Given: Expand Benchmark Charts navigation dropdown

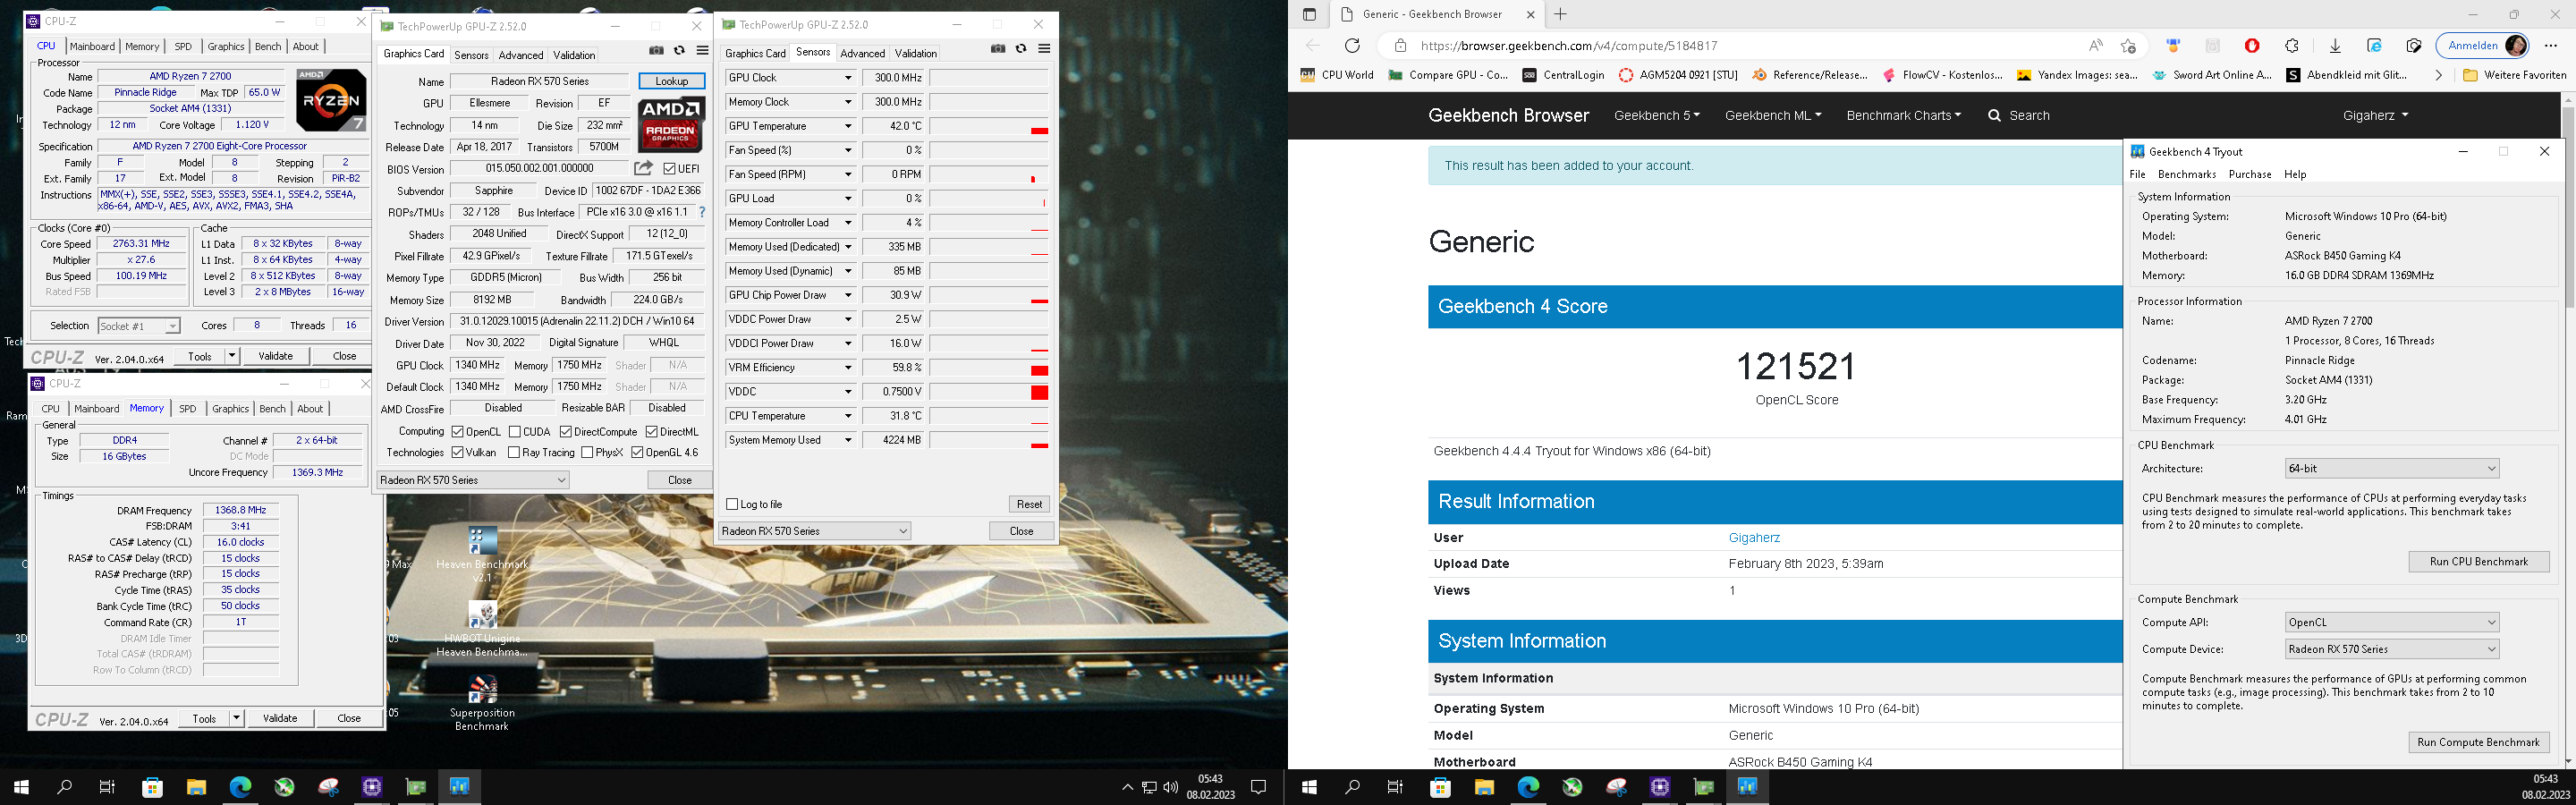Looking at the screenshot, I should [1903, 115].
